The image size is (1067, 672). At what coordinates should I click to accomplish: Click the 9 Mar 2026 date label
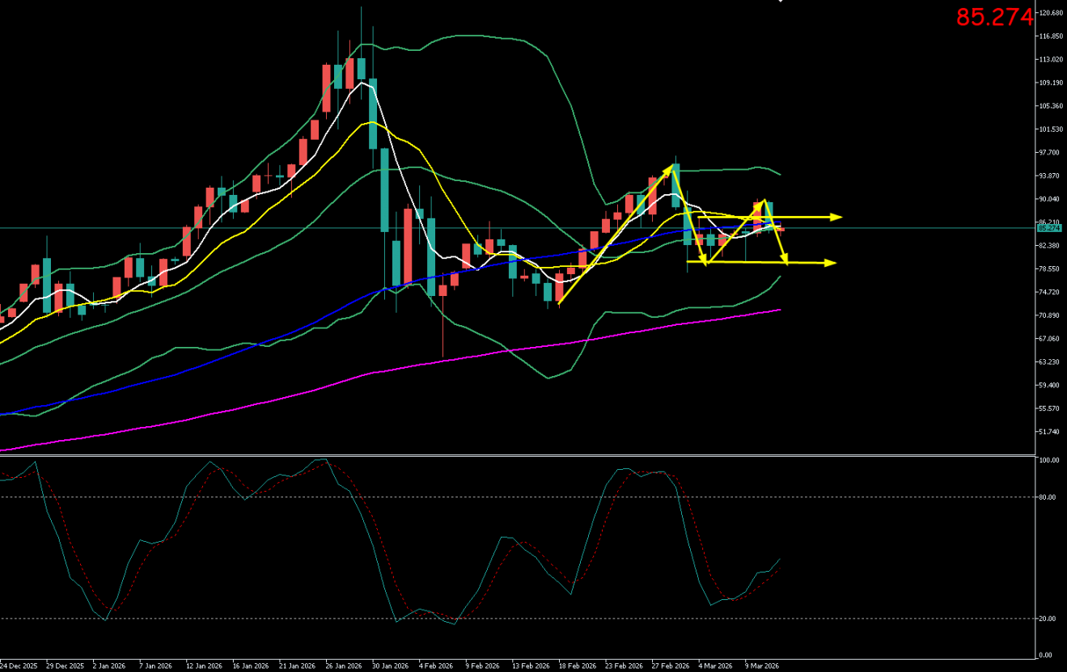pyautogui.click(x=762, y=666)
